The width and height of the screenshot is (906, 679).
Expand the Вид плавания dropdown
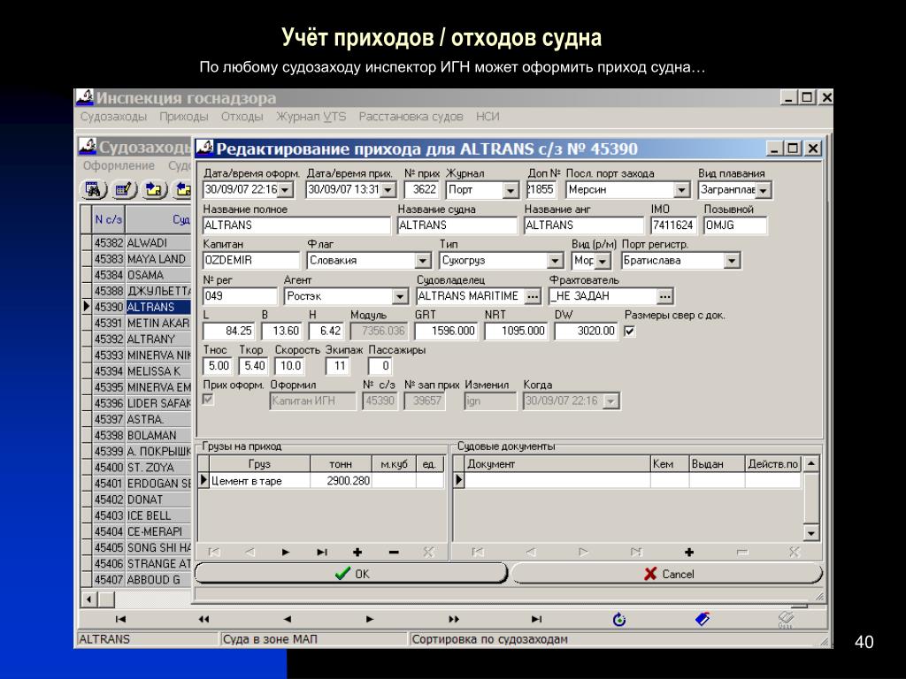(764, 190)
